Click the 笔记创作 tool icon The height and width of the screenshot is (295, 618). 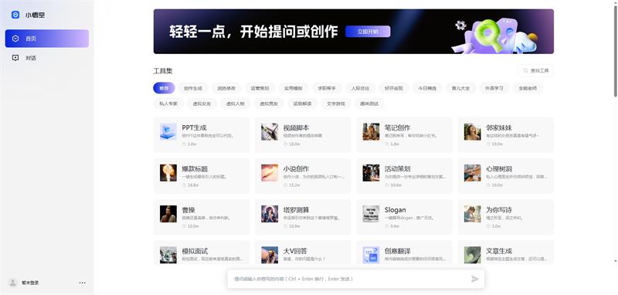click(x=371, y=131)
